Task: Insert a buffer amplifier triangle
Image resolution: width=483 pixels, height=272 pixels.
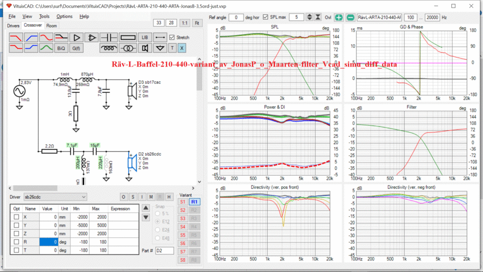Action: (76, 38)
